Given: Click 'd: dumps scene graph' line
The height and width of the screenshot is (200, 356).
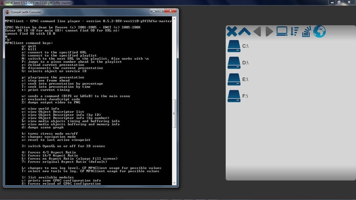Looking at the screenshot, I should pos(42,127).
